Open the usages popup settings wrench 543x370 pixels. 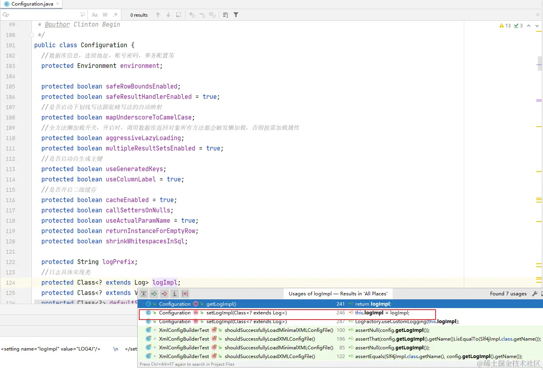point(535,294)
